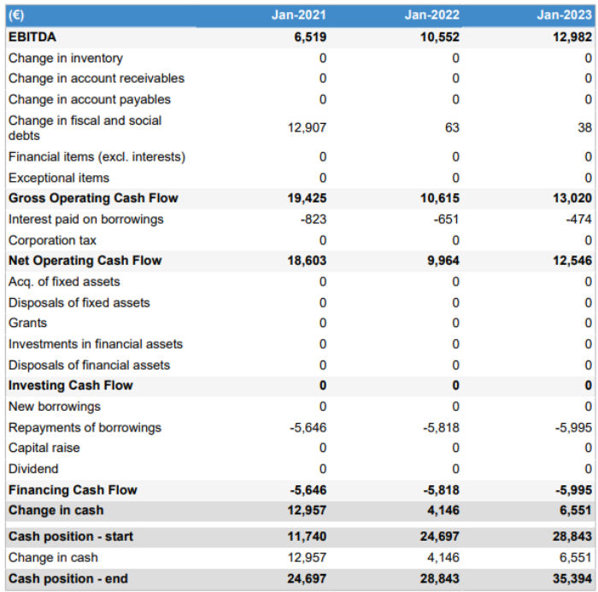Select Change in account payables label
The image size is (598, 592).
(90, 99)
